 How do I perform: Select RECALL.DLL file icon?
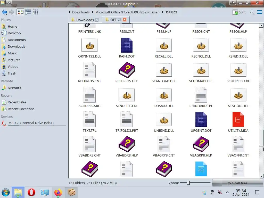tap(164, 45)
